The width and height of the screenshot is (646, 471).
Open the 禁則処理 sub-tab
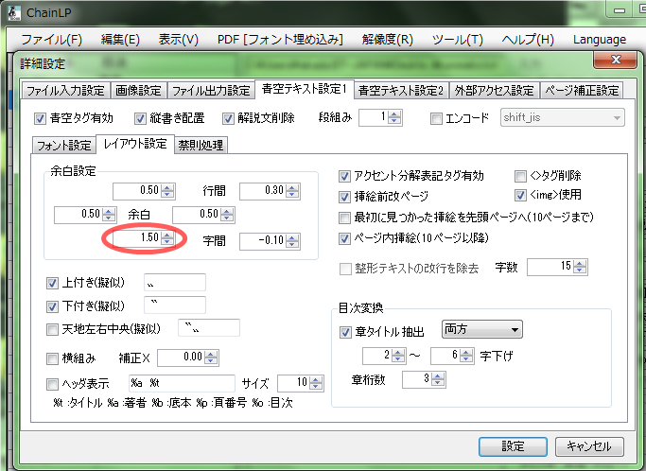pos(201,145)
